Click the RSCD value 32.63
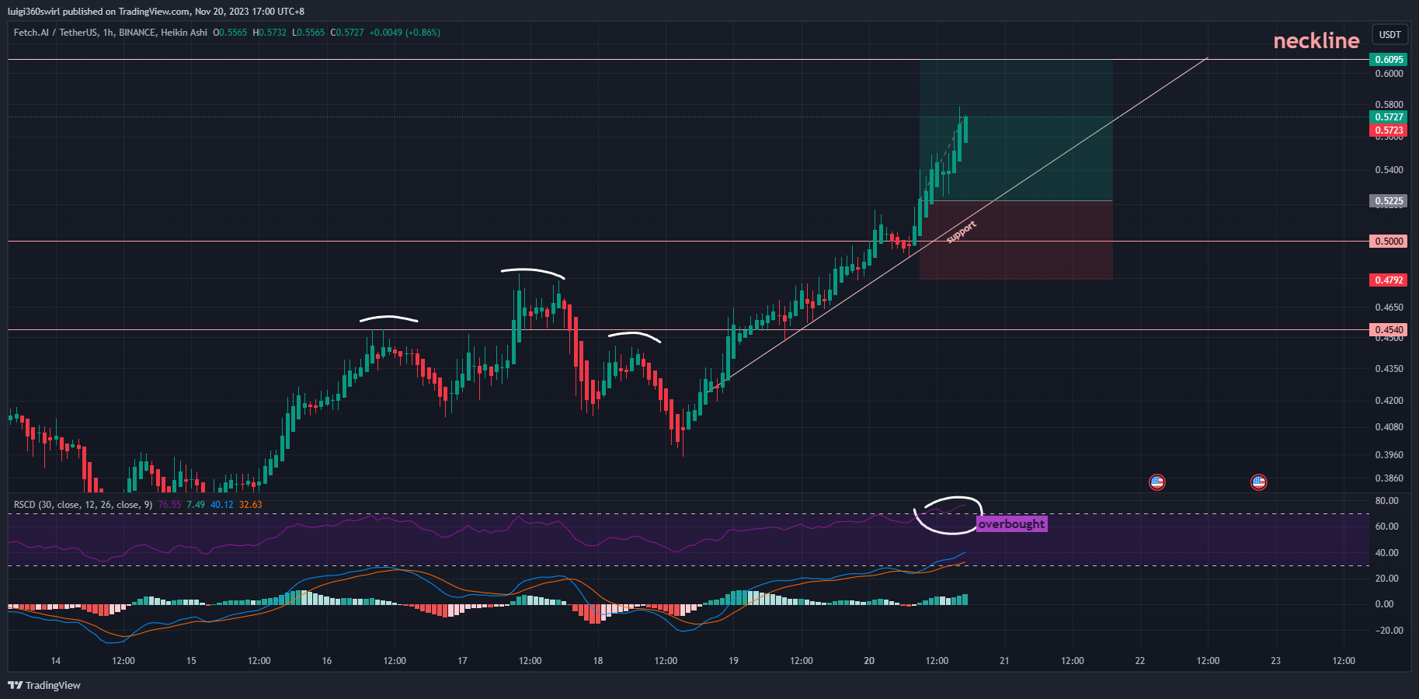 tap(250, 505)
